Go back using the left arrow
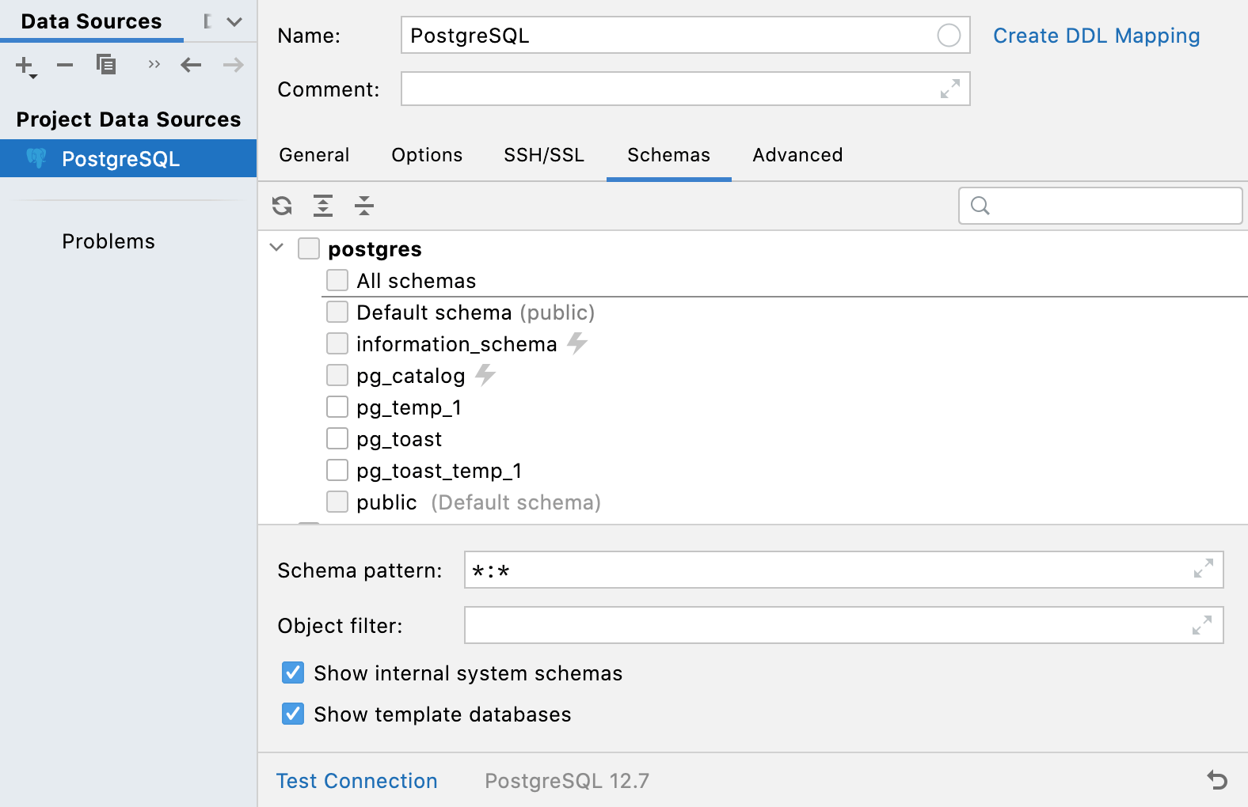The image size is (1248, 807). [191, 65]
